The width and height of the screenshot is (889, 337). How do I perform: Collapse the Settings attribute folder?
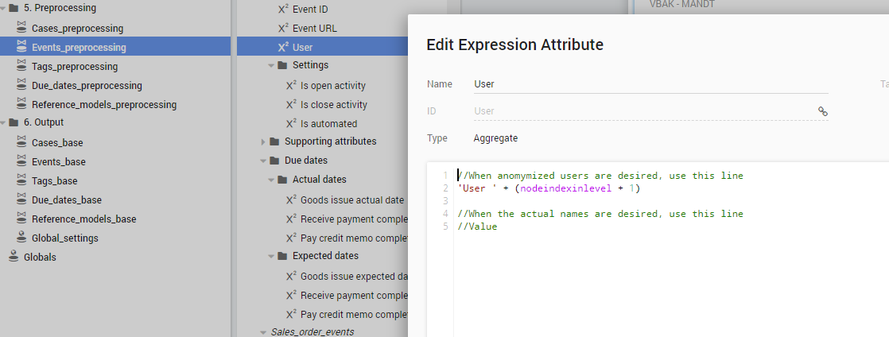pos(272,66)
